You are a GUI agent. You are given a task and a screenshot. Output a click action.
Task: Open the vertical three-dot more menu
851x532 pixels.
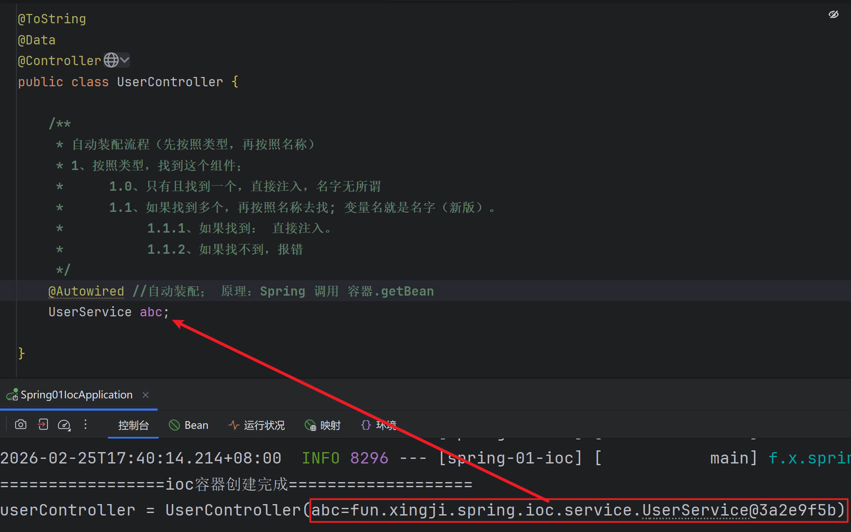click(85, 425)
